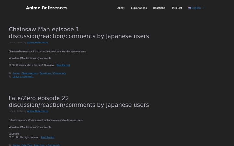Image resolution: width=234 pixels, height=146 pixels.
Task: Click Leave a comment link
Action: click(23, 77)
